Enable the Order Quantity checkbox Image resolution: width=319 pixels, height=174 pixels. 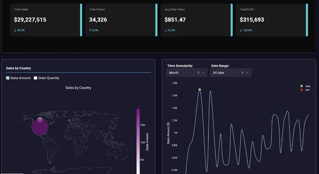pos(35,78)
